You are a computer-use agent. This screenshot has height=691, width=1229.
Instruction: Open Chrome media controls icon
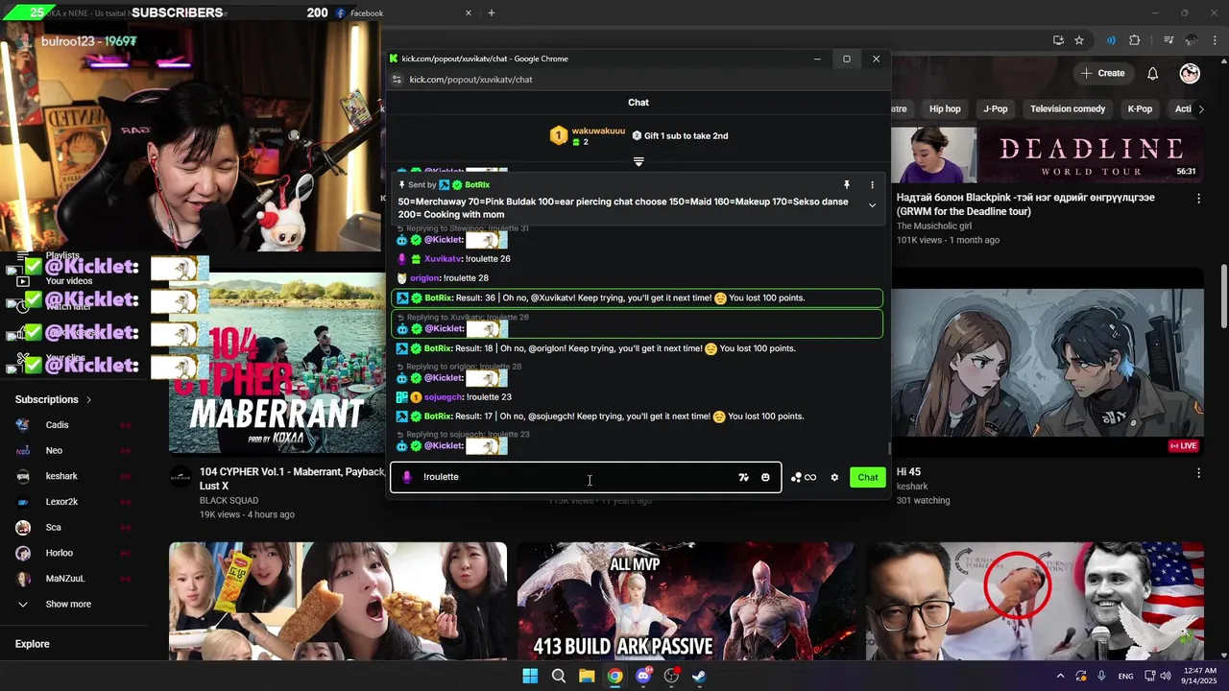[x=1168, y=40]
